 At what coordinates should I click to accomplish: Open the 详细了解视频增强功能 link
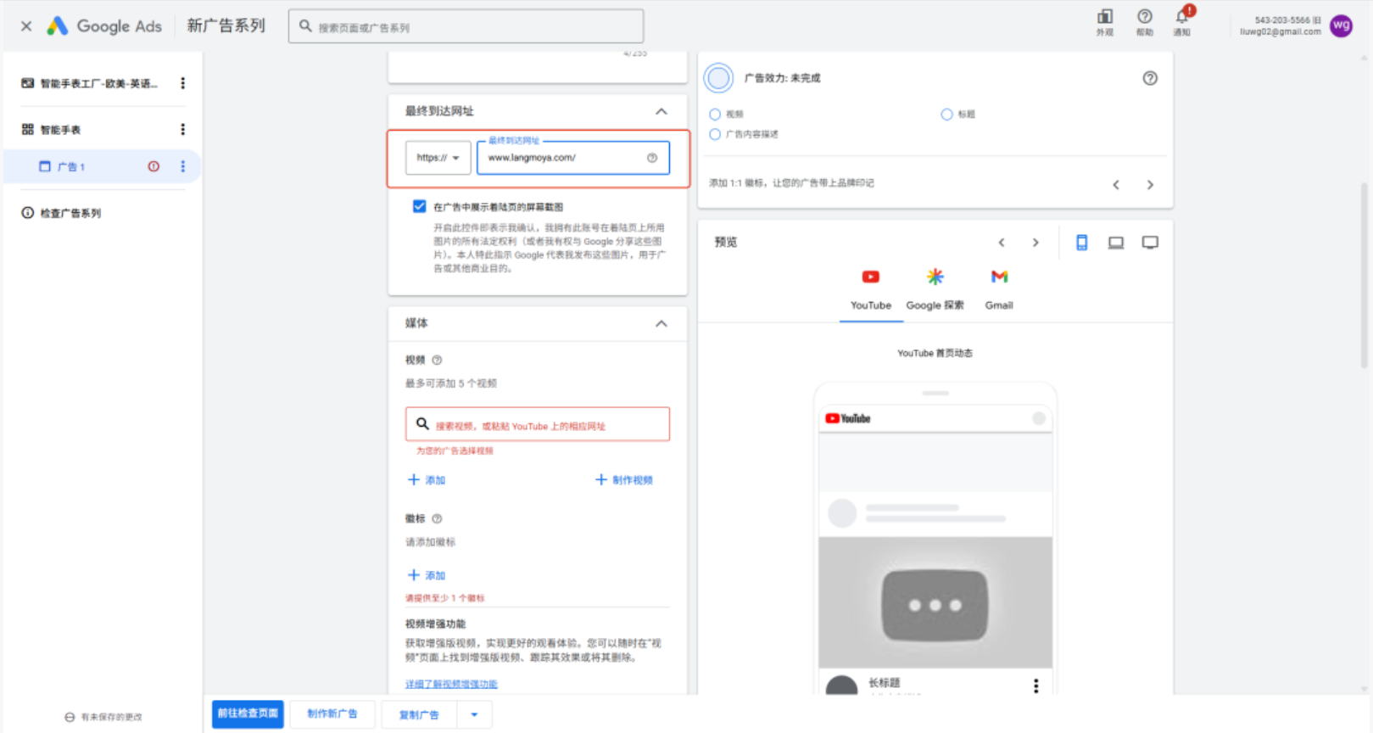451,684
